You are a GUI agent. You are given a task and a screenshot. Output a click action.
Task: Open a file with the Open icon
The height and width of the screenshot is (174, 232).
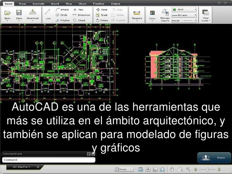tap(7, 13)
